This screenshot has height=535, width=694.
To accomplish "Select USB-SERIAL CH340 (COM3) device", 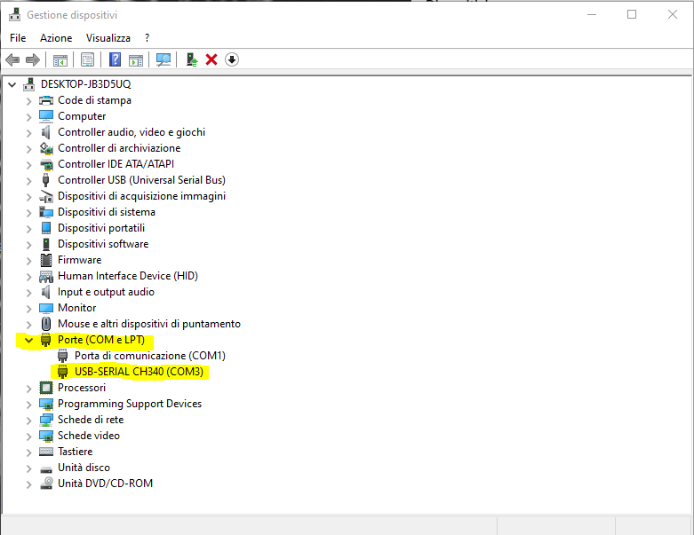I will [139, 372].
